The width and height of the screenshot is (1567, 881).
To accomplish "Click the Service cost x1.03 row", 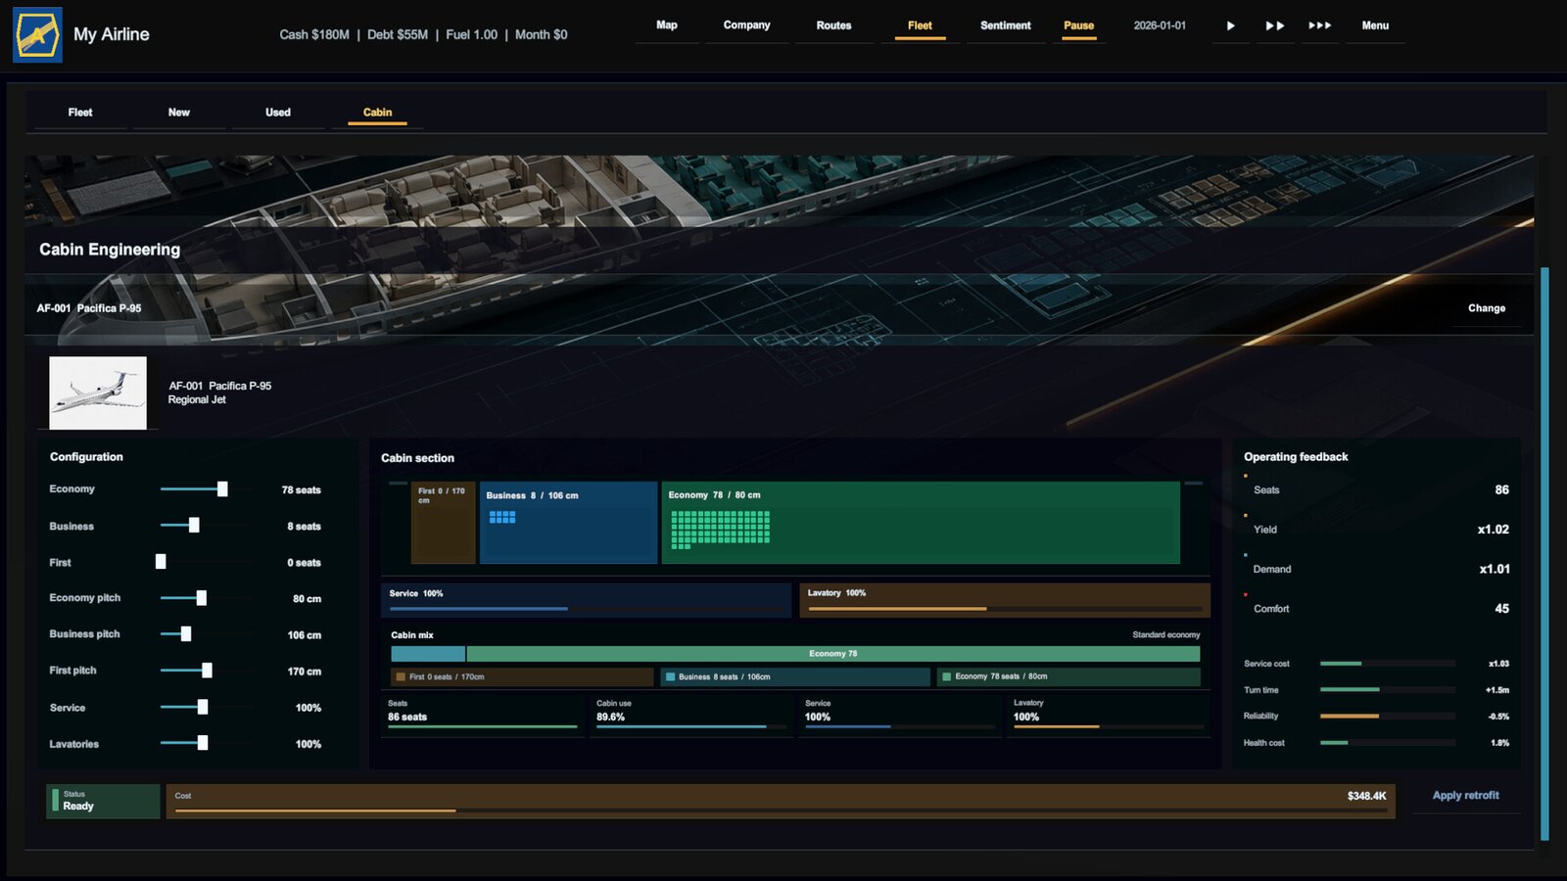I will [1376, 664].
